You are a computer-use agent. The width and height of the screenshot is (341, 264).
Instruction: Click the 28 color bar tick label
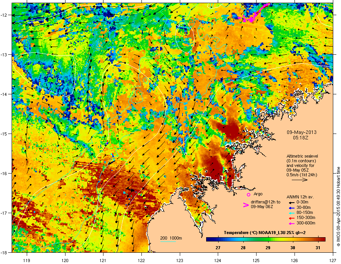click(243, 248)
